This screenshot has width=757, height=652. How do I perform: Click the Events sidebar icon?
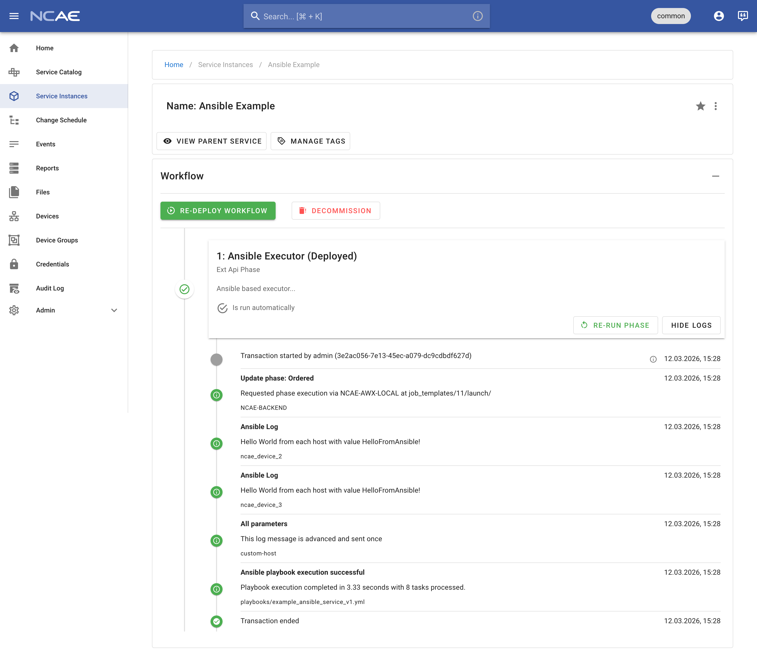[x=14, y=144]
